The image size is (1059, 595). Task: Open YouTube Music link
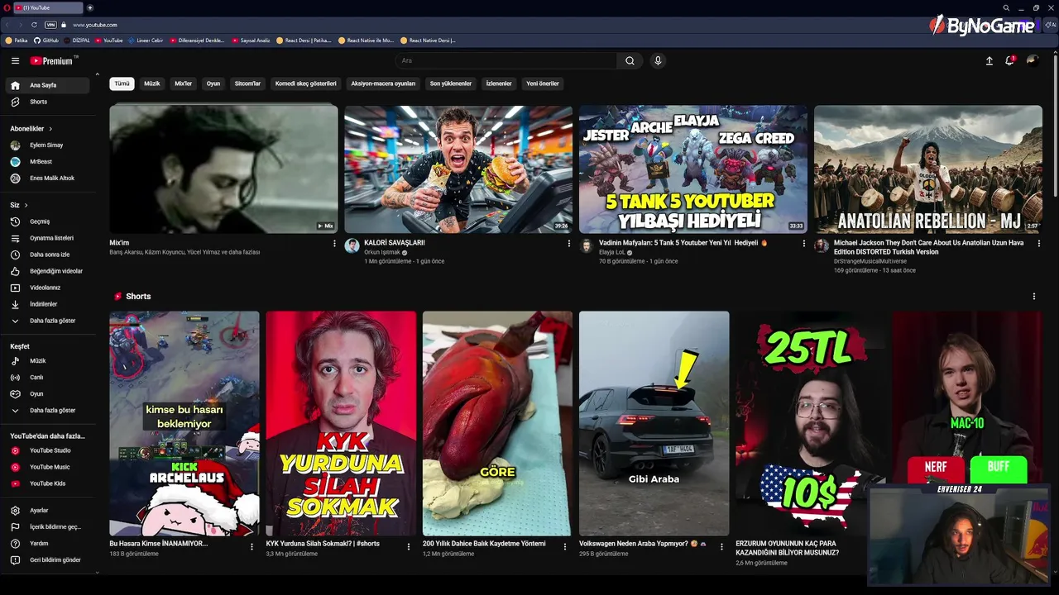47,467
